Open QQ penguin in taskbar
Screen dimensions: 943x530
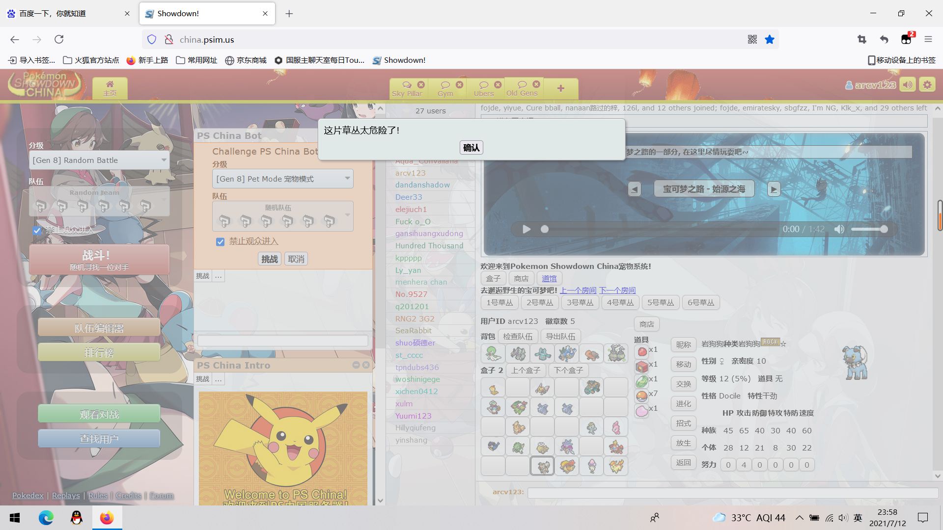(77, 518)
